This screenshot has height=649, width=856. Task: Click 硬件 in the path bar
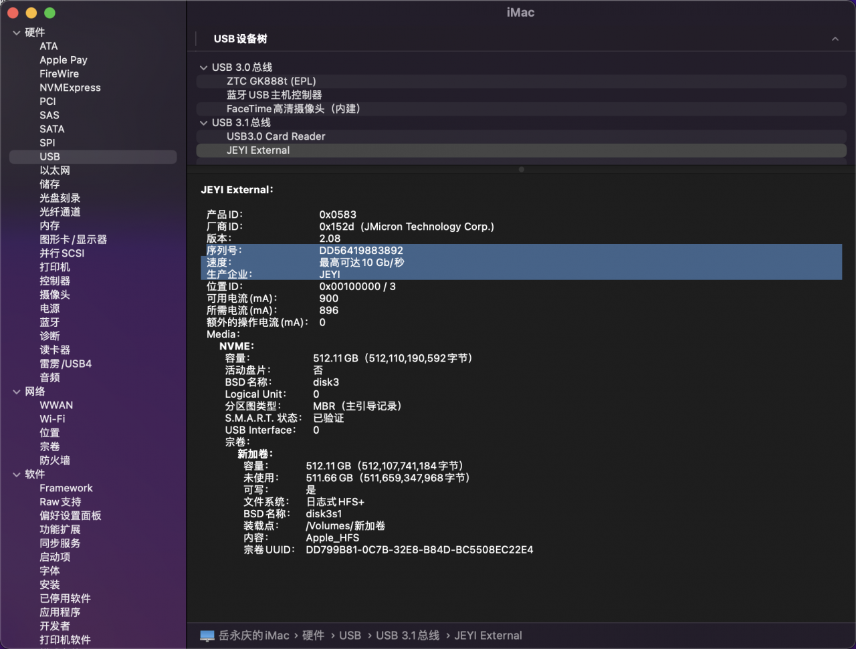(x=313, y=636)
